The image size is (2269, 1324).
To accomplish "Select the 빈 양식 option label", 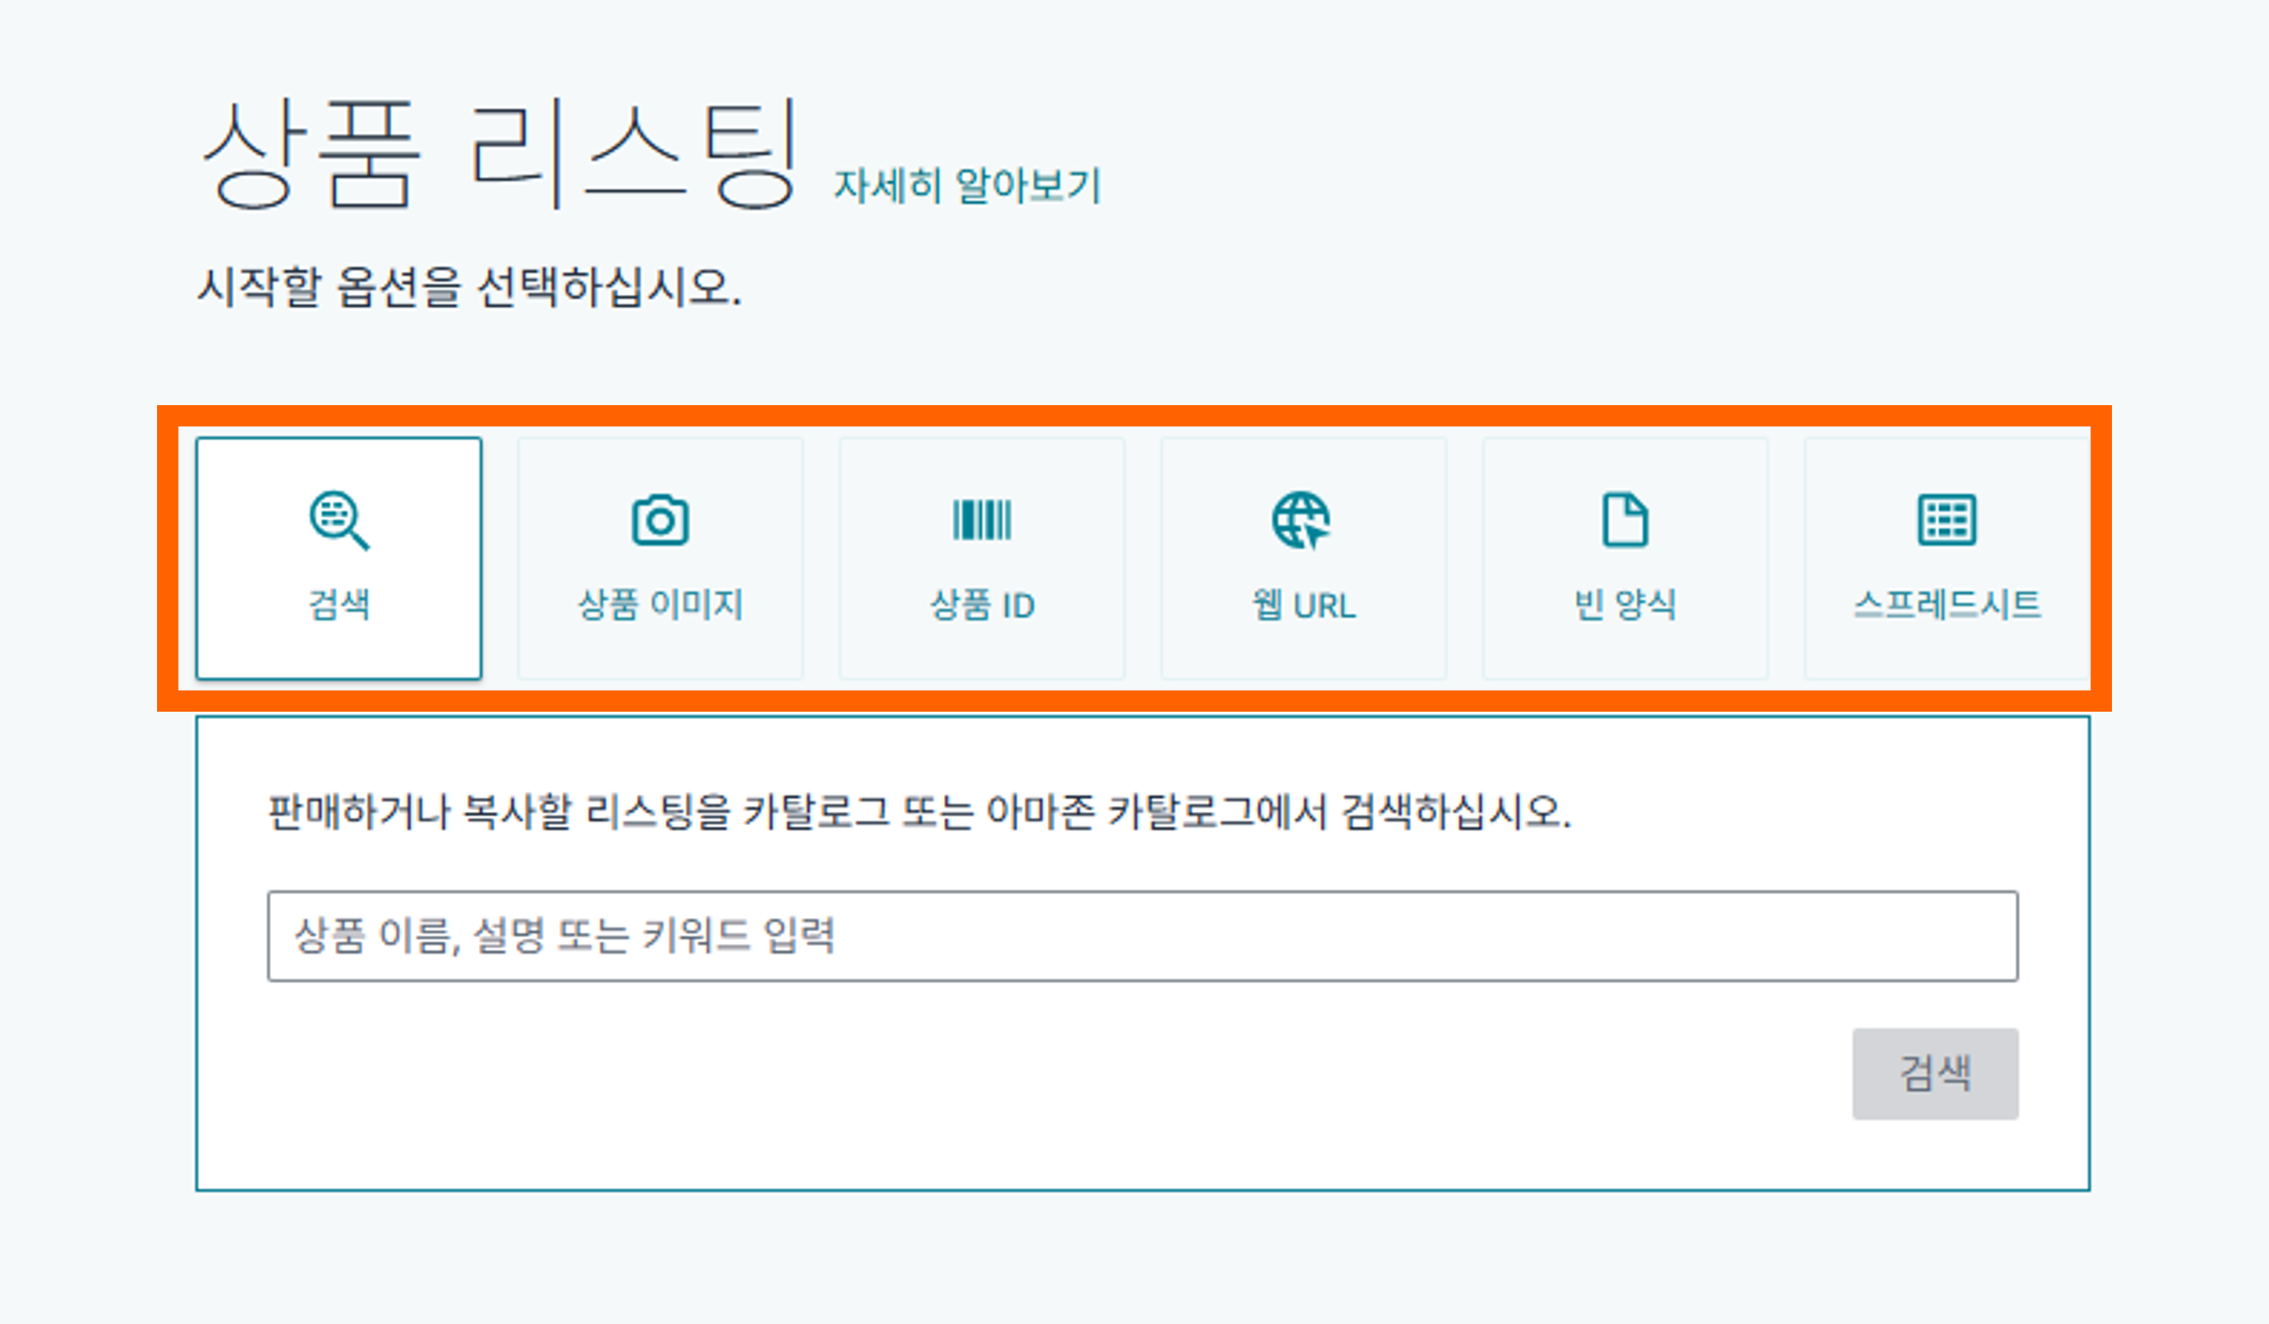I will tap(1624, 604).
